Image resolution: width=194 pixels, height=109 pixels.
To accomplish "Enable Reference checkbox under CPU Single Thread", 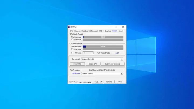I will pyautogui.click(x=72, y=40).
